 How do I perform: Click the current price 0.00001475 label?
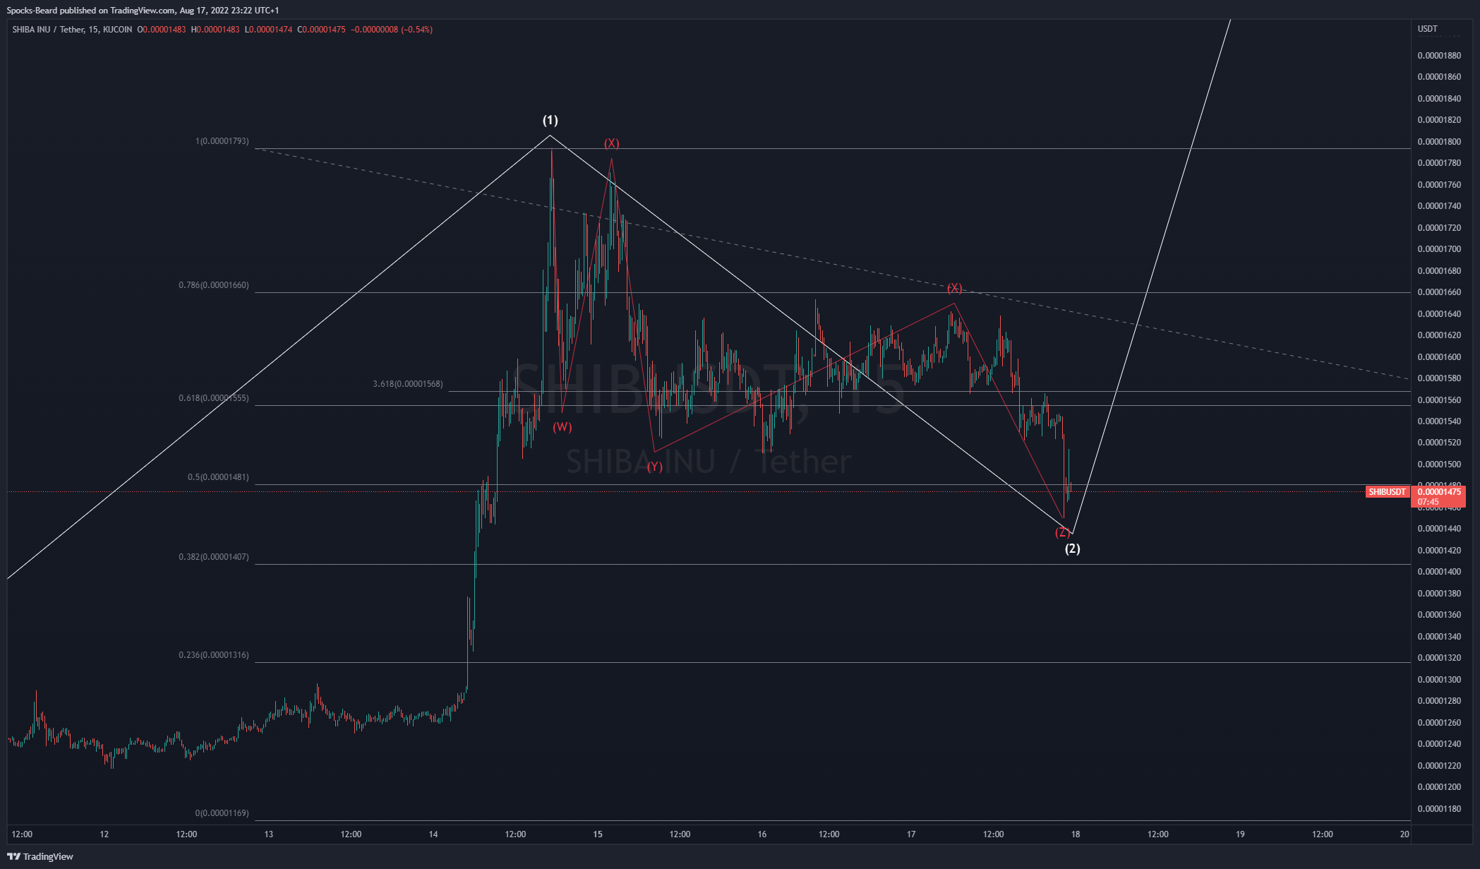[1439, 492]
